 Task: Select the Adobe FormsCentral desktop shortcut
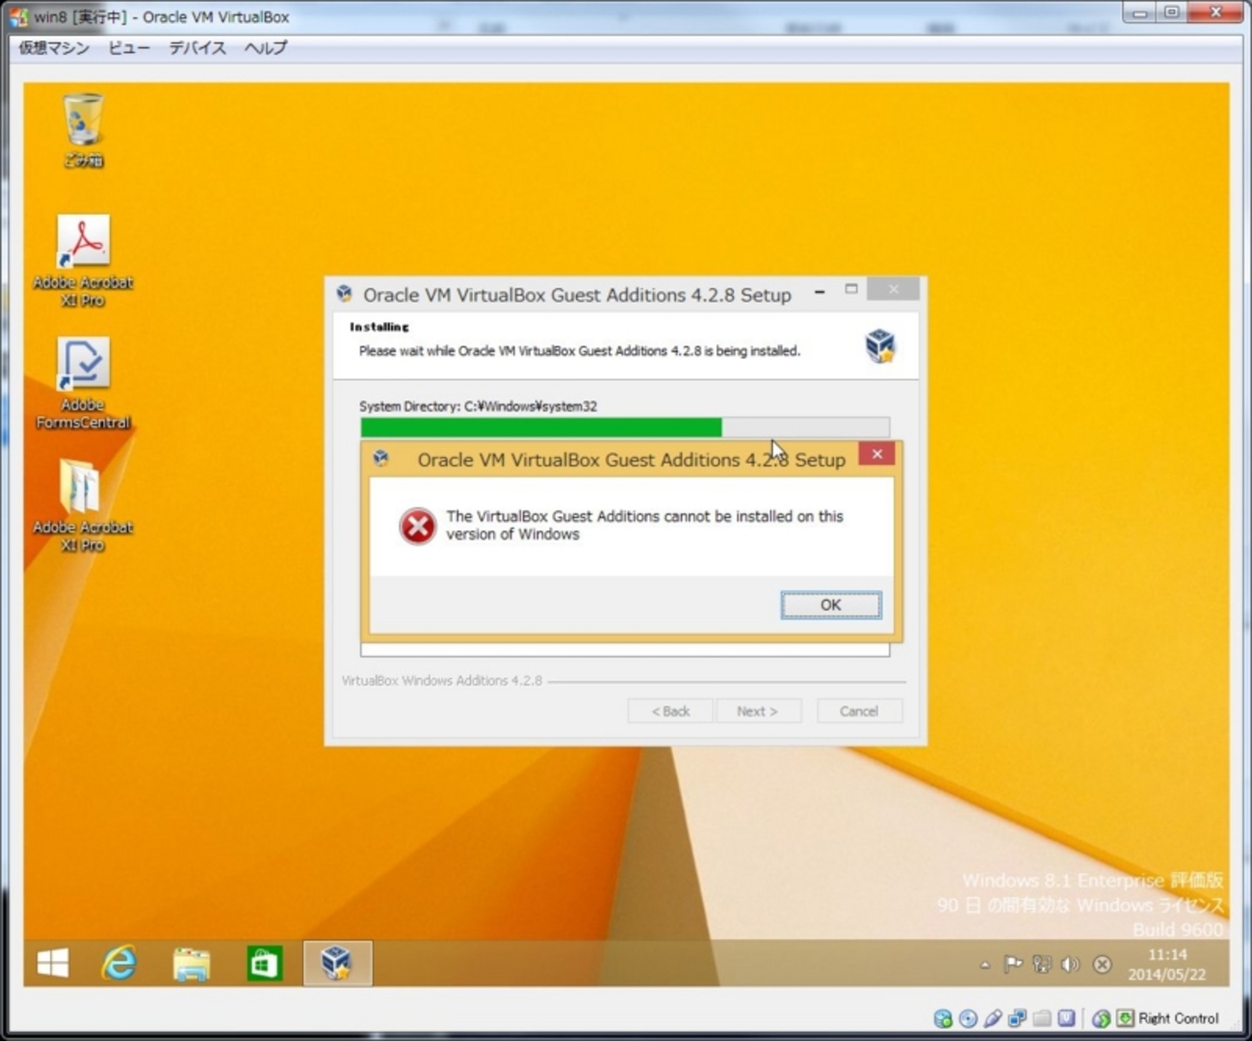coord(83,383)
